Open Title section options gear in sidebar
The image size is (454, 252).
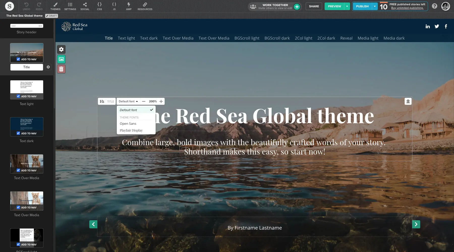click(48, 67)
